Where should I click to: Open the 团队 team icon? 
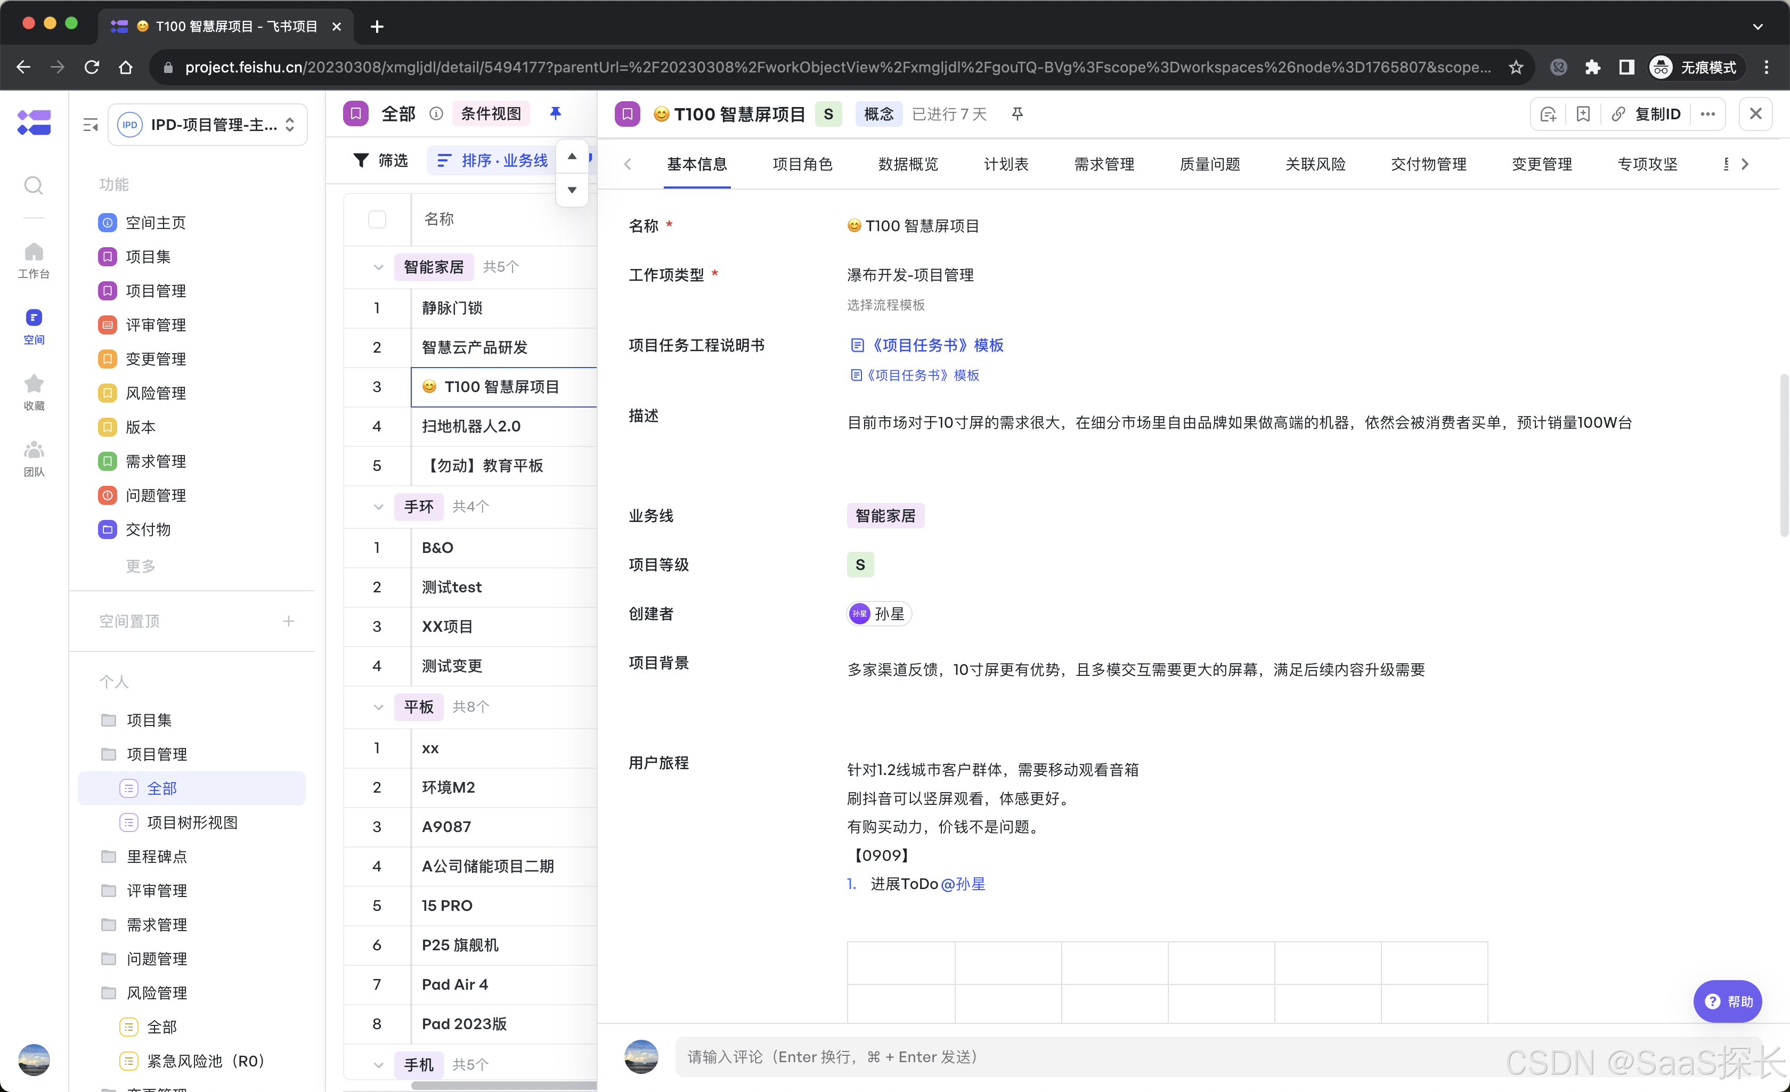34,458
